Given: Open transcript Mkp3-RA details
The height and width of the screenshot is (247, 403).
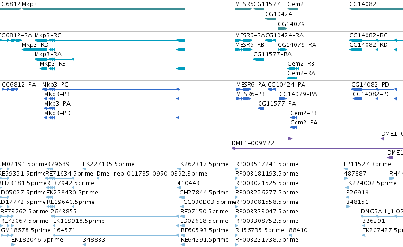Looking at the screenshot, I should [x=54, y=59].
